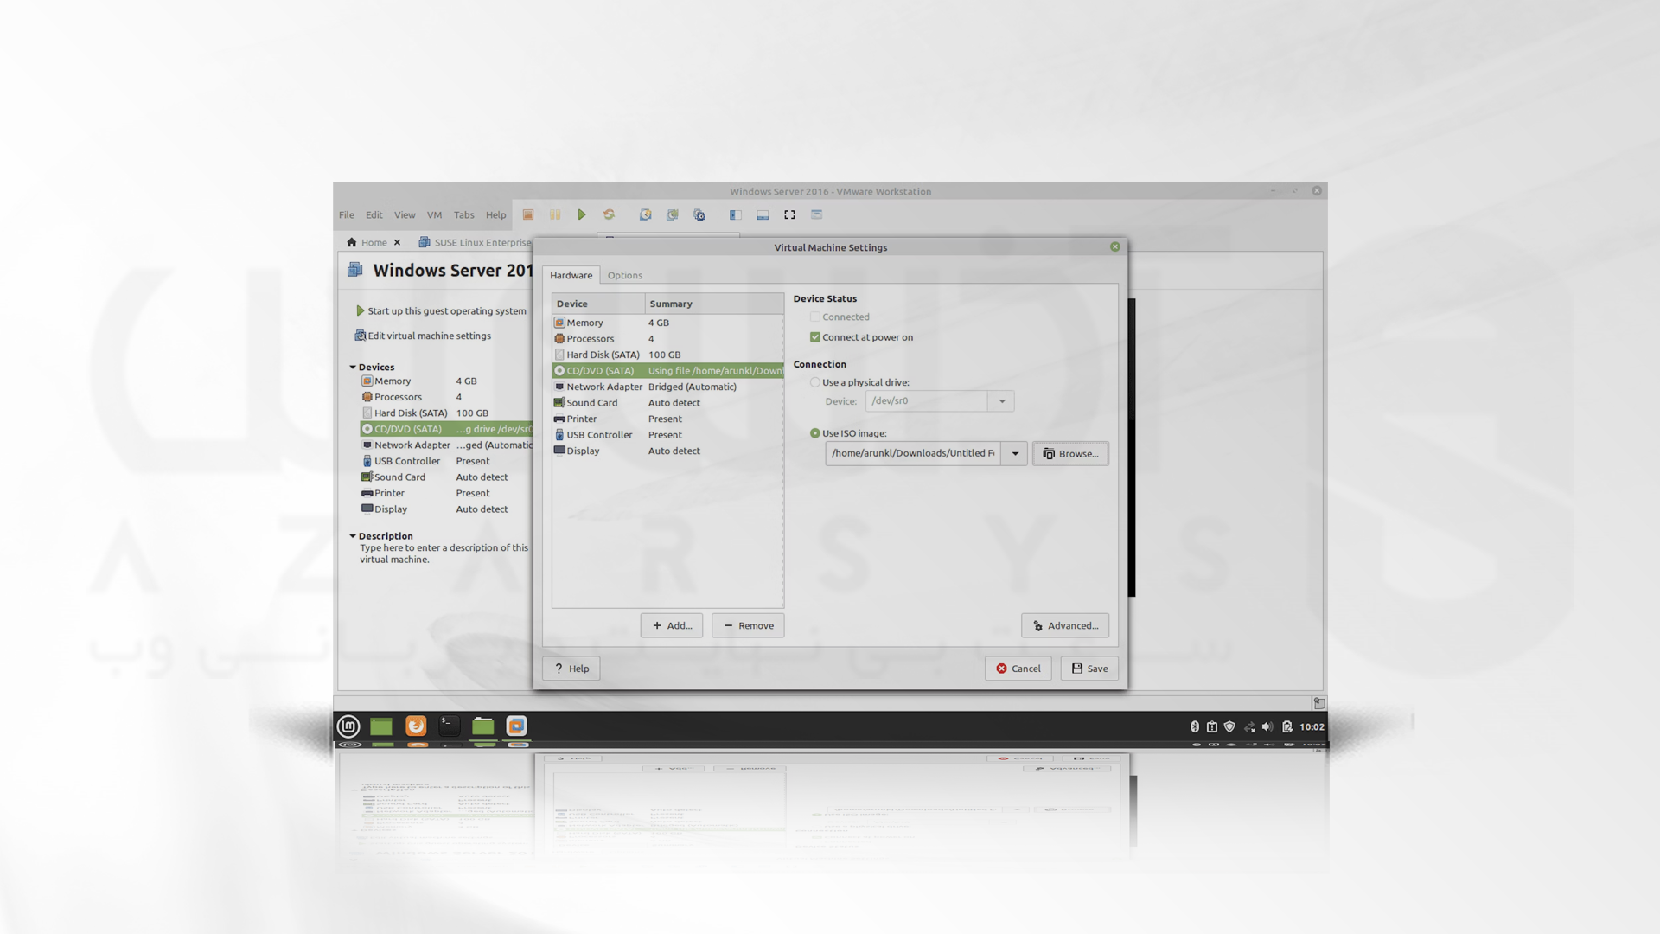Collapse the Description section triangle
This screenshot has width=1660, height=934.
[353, 536]
